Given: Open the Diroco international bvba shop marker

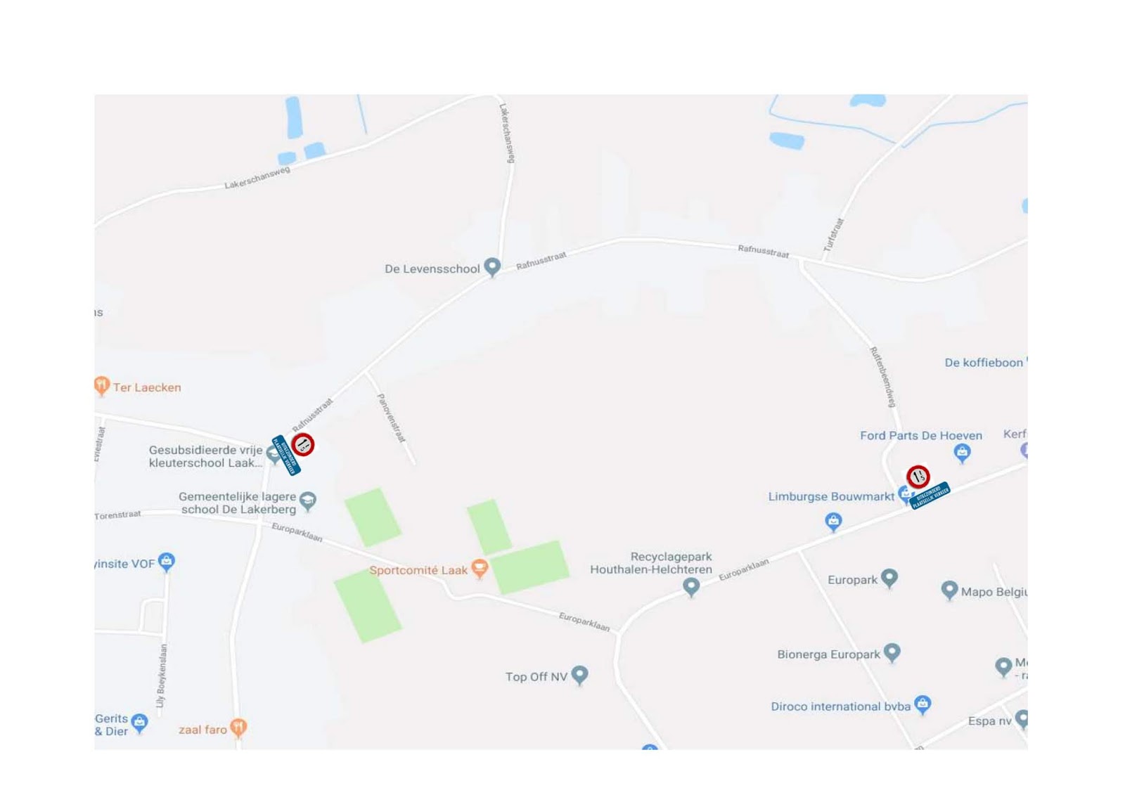Looking at the screenshot, I should click(x=922, y=704).
